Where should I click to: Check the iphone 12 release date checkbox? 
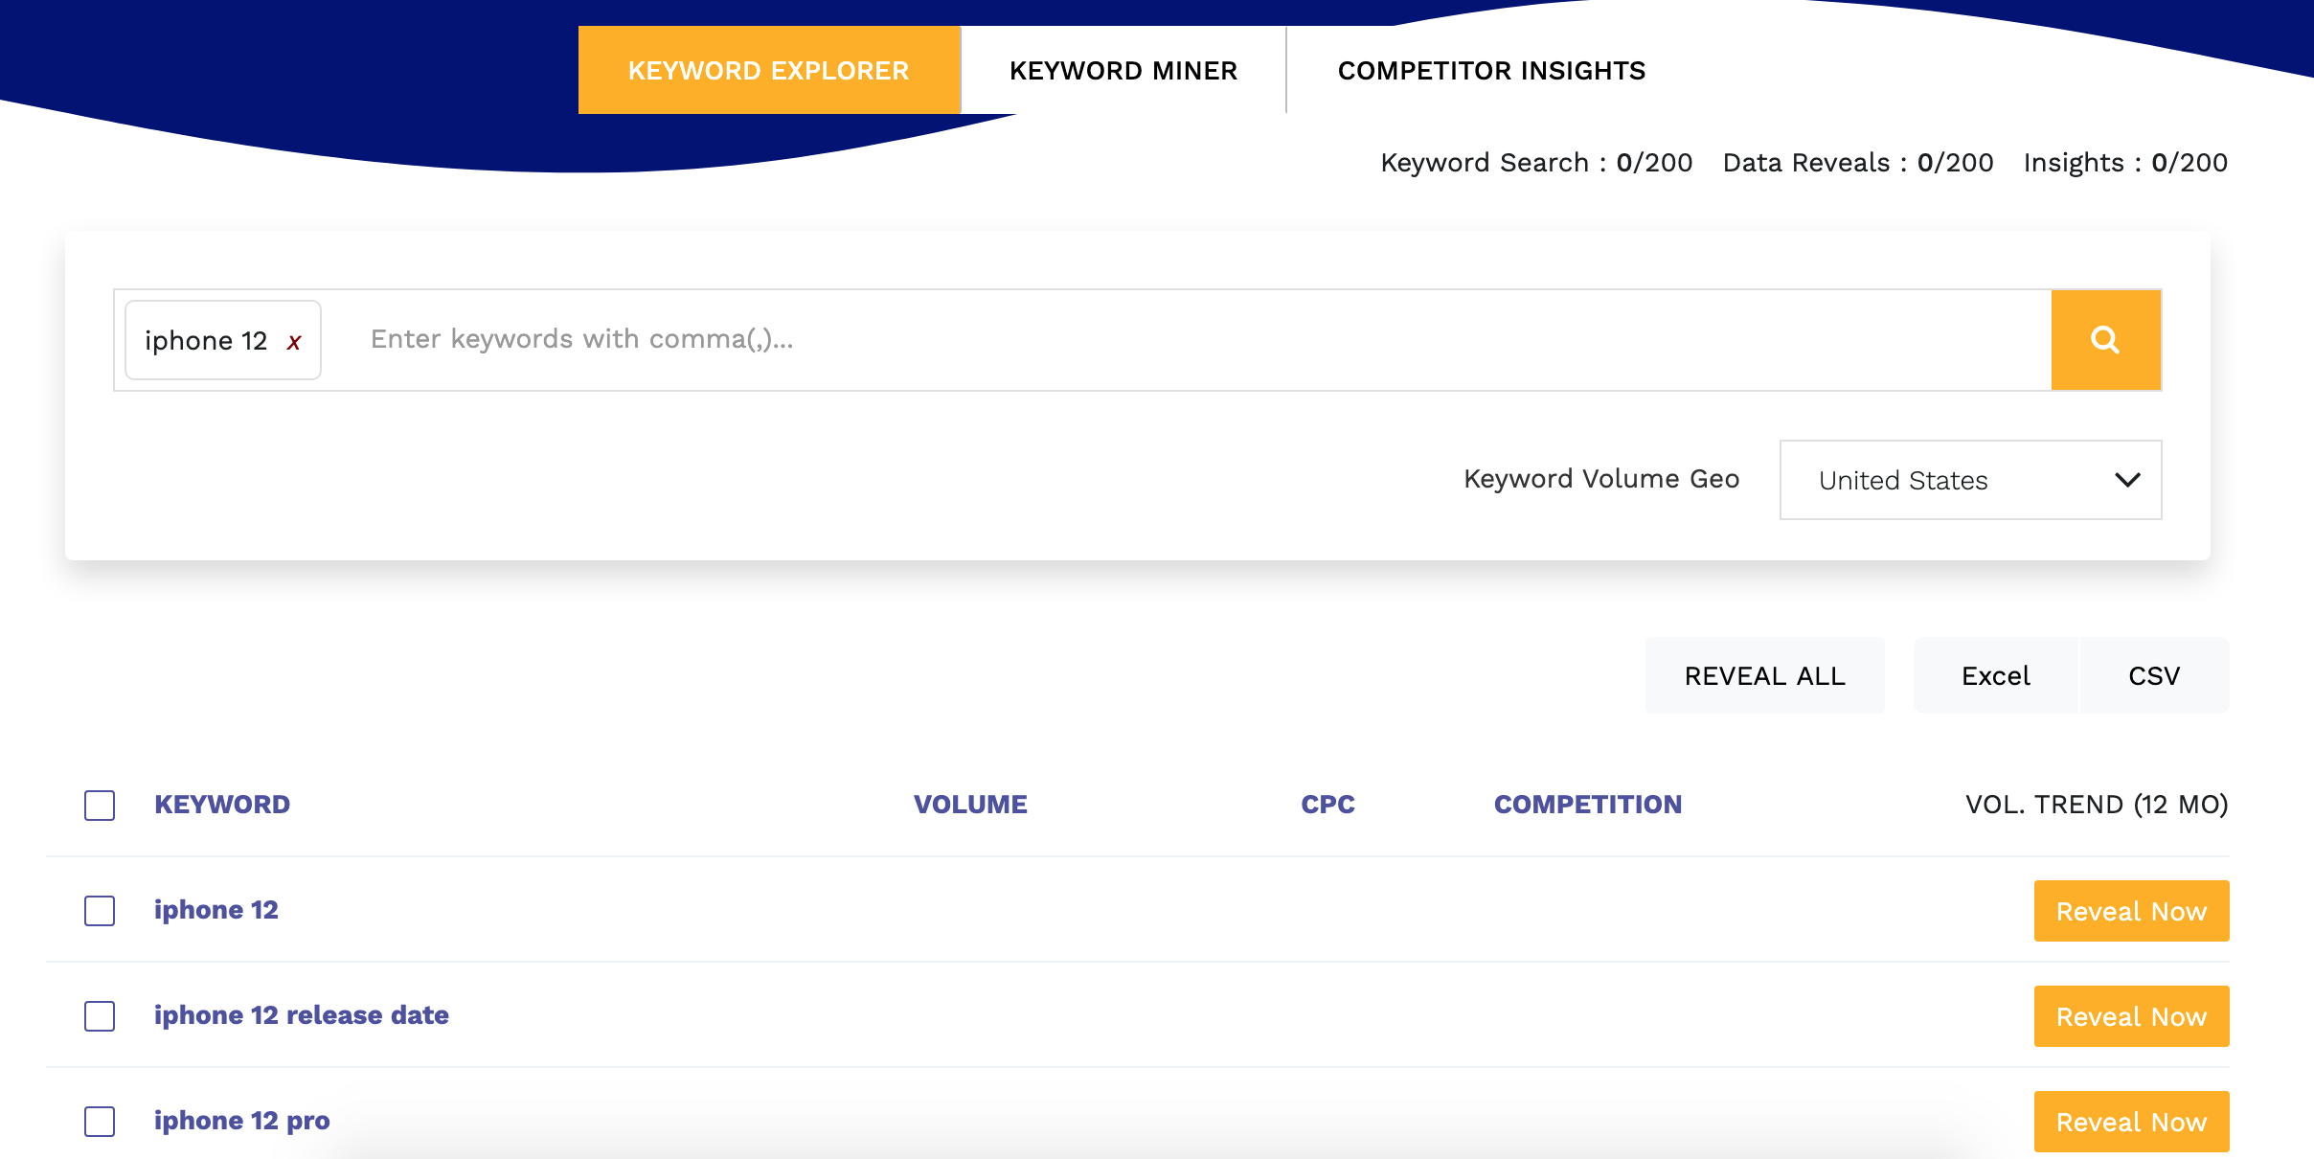100,1016
